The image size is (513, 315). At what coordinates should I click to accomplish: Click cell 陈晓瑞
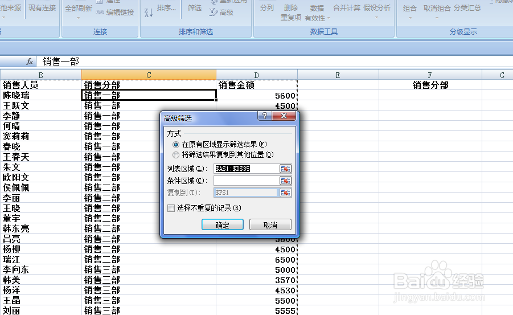tap(40, 95)
